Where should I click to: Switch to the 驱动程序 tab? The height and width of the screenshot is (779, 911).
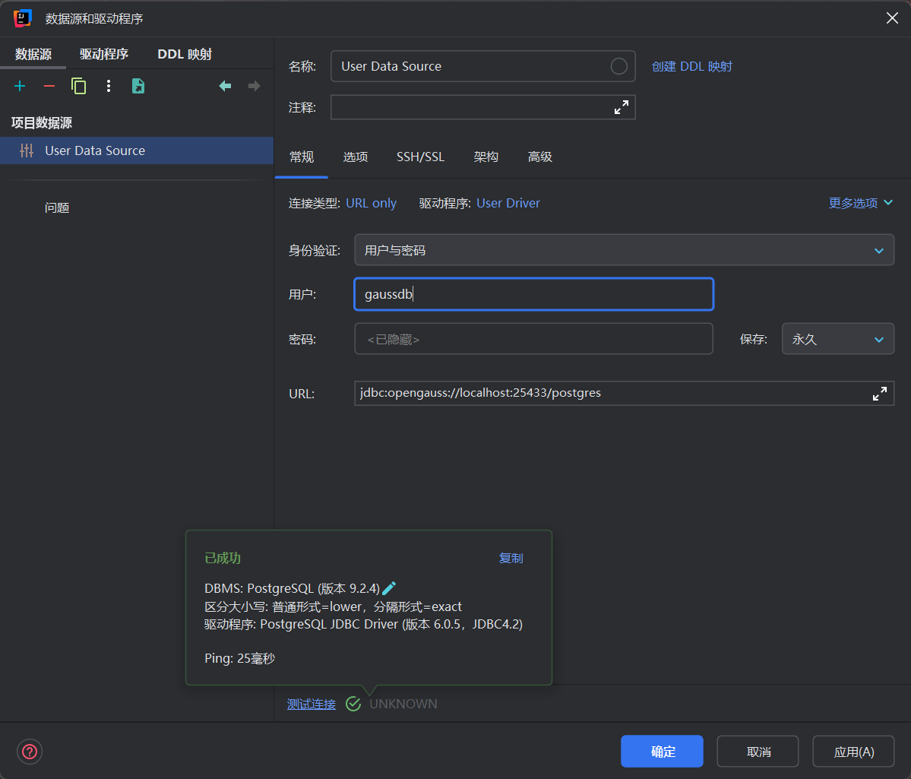(104, 54)
